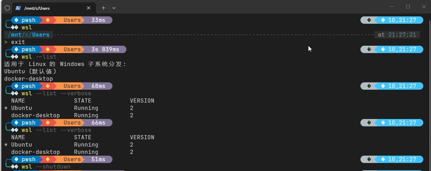Click the 'exit' command text

[x=18, y=42]
